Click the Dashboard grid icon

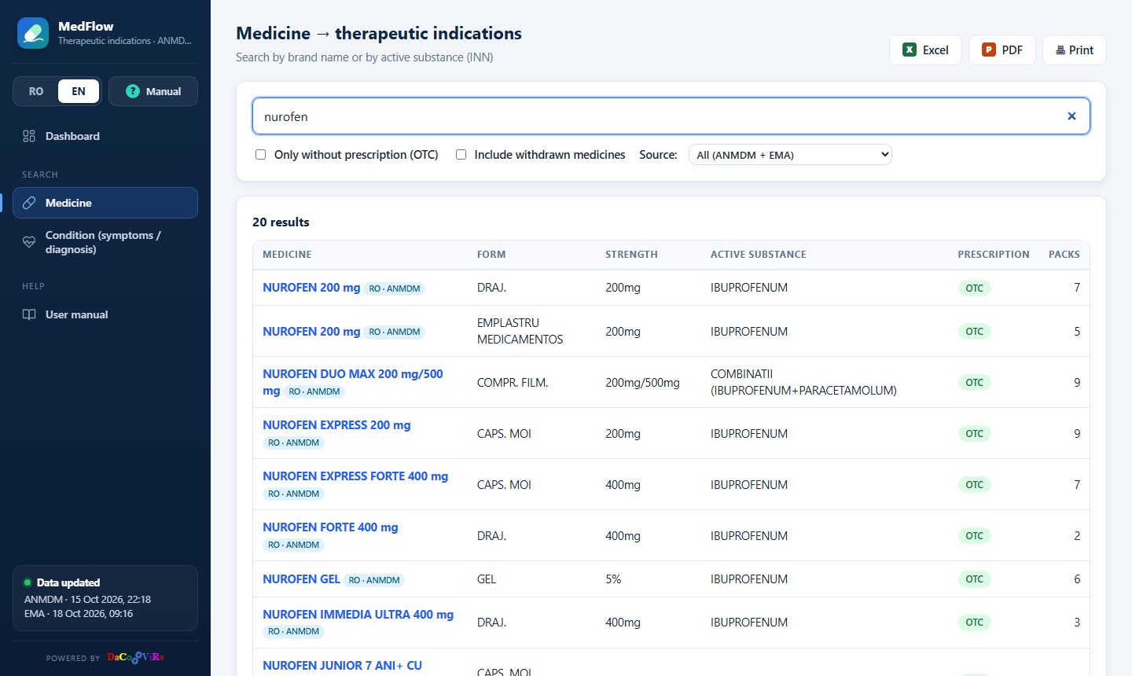point(29,136)
